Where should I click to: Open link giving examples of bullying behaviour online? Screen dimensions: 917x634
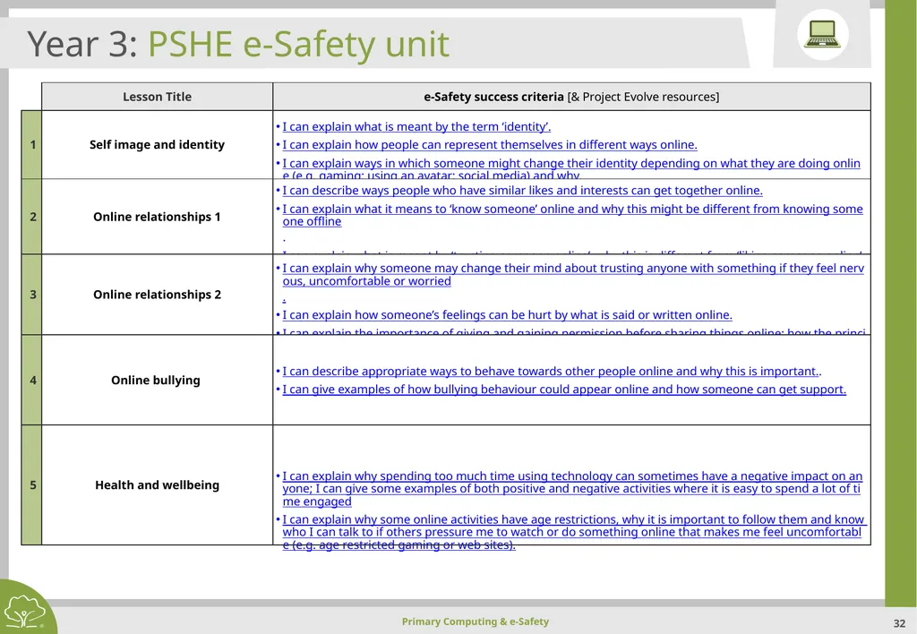[x=564, y=389]
